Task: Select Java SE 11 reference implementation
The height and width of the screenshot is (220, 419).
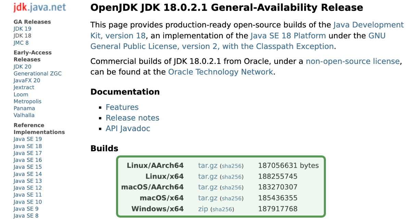Action: pyautogui.click(x=28, y=195)
